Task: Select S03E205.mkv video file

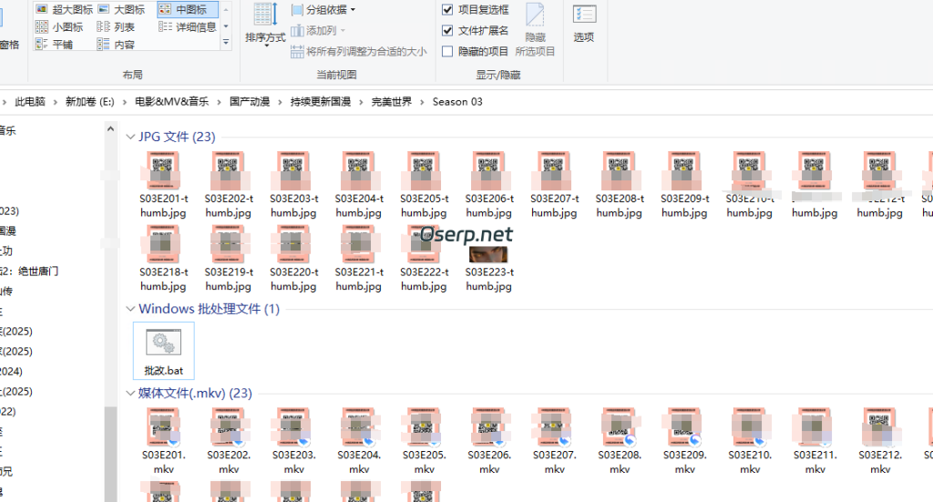Action: (x=425, y=441)
